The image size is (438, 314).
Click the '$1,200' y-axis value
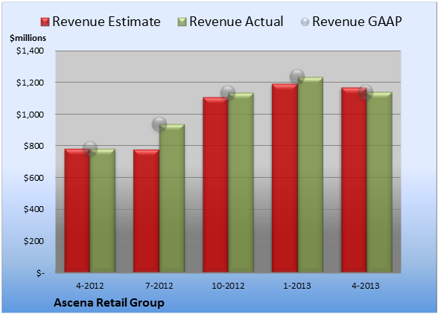pos(30,83)
